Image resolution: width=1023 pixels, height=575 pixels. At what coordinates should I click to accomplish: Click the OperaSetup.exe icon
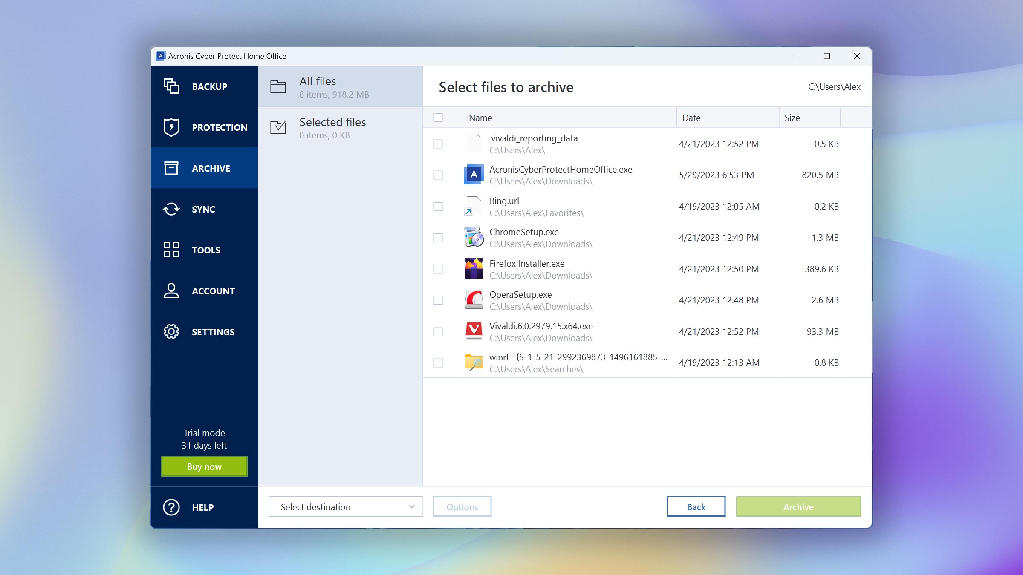[x=474, y=300]
